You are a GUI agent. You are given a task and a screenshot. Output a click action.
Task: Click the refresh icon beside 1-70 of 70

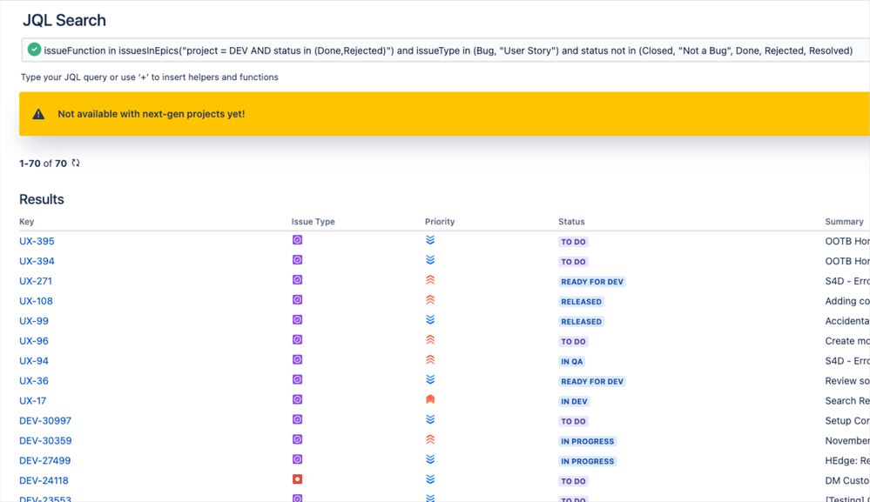(76, 163)
